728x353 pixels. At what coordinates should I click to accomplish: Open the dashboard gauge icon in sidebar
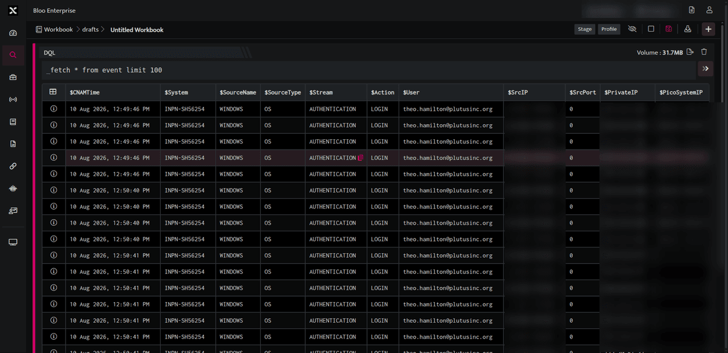pos(13,33)
